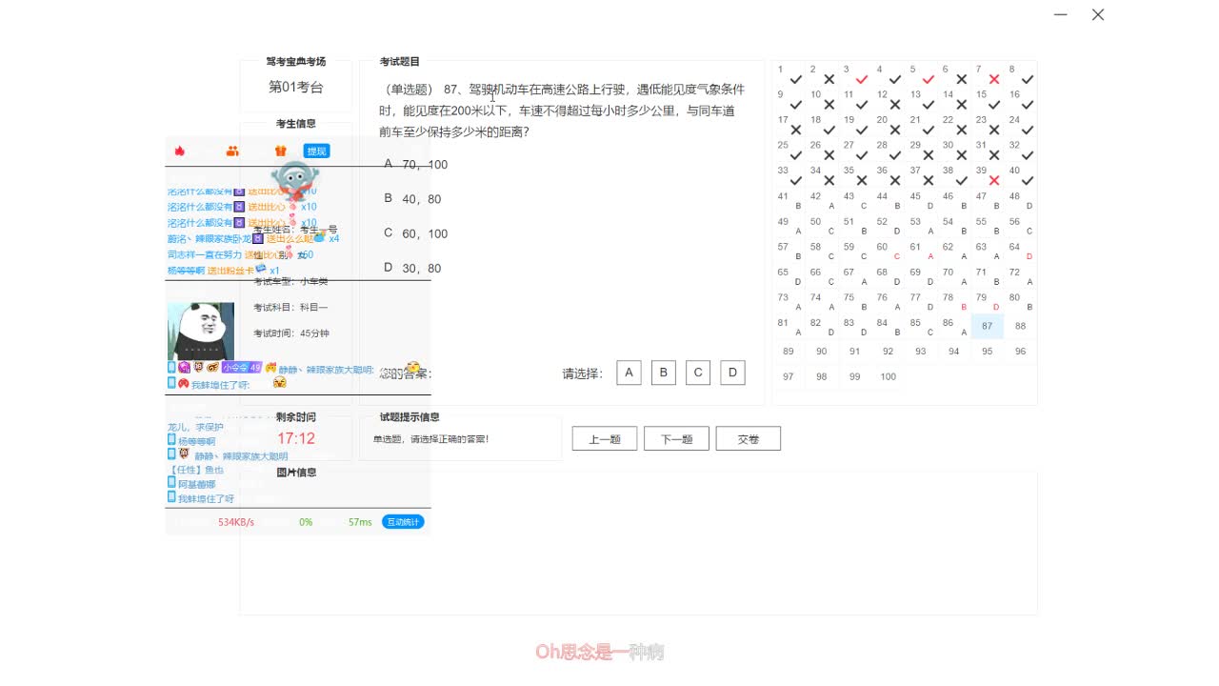Choose answer button A
This screenshot has height=686, width=1219.
(x=629, y=373)
